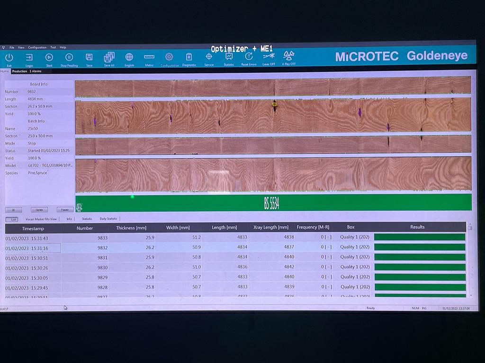The height and width of the screenshot is (363, 485).
Task: Click the Frequency [M-R] column header
Action: tap(313, 227)
